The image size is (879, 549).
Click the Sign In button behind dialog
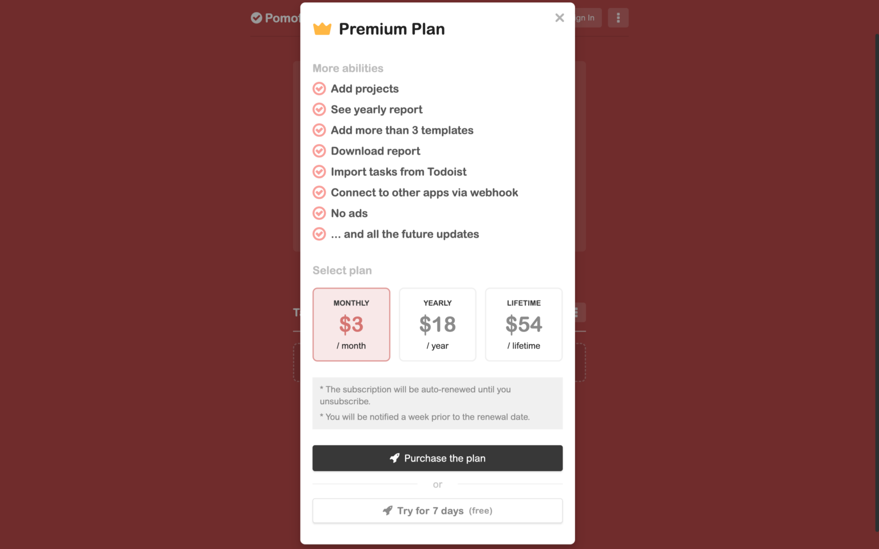pyautogui.click(x=587, y=18)
